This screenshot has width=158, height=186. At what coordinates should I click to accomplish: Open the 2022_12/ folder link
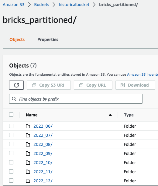click(43, 181)
